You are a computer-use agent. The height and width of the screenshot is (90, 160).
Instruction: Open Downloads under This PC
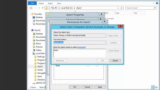tap(40, 40)
